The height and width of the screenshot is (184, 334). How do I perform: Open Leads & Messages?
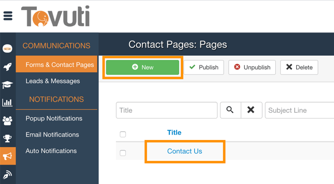(52, 81)
